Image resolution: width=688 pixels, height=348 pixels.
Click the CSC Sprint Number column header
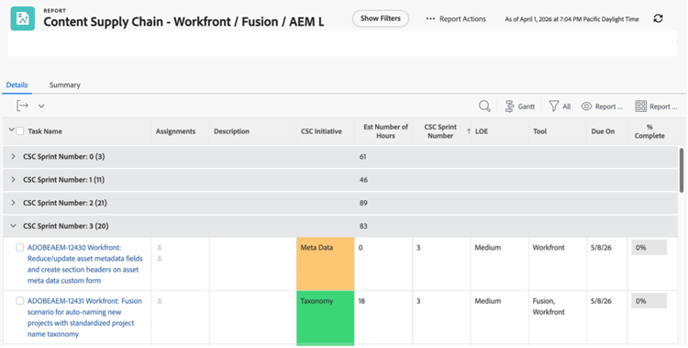pos(440,131)
